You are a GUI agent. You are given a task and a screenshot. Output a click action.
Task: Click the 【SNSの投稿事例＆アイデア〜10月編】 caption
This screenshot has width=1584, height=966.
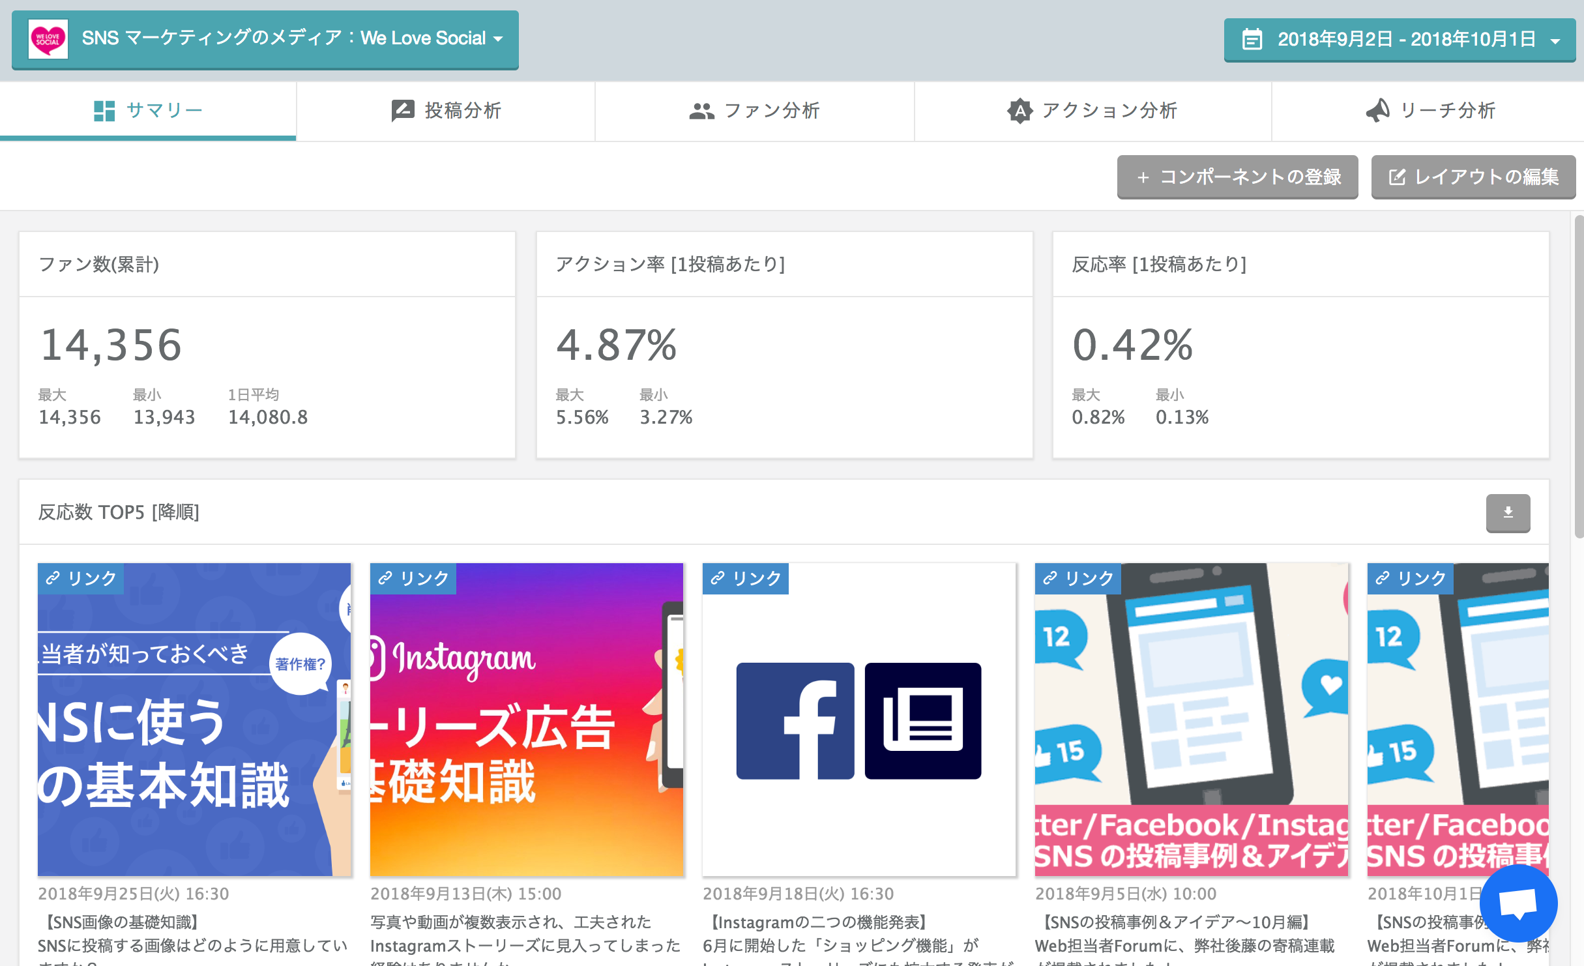[x=1177, y=922]
